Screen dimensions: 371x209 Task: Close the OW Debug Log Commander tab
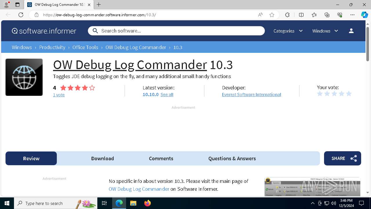pyautogui.click(x=89, y=5)
